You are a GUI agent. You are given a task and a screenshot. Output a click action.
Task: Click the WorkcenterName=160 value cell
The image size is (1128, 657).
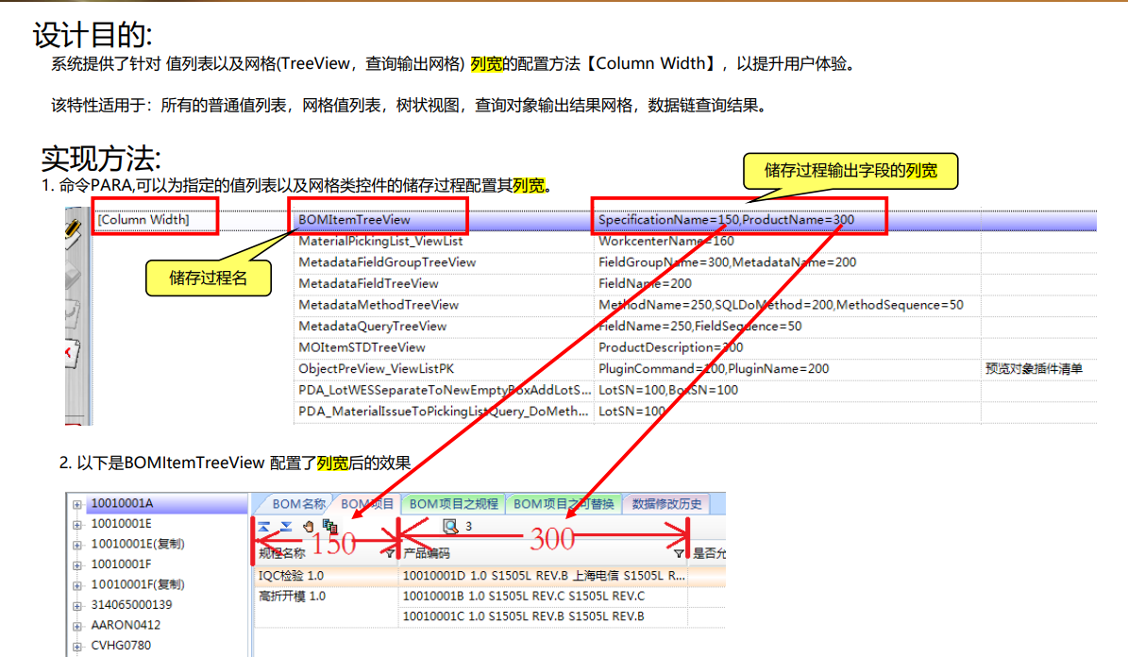pyautogui.click(x=665, y=241)
